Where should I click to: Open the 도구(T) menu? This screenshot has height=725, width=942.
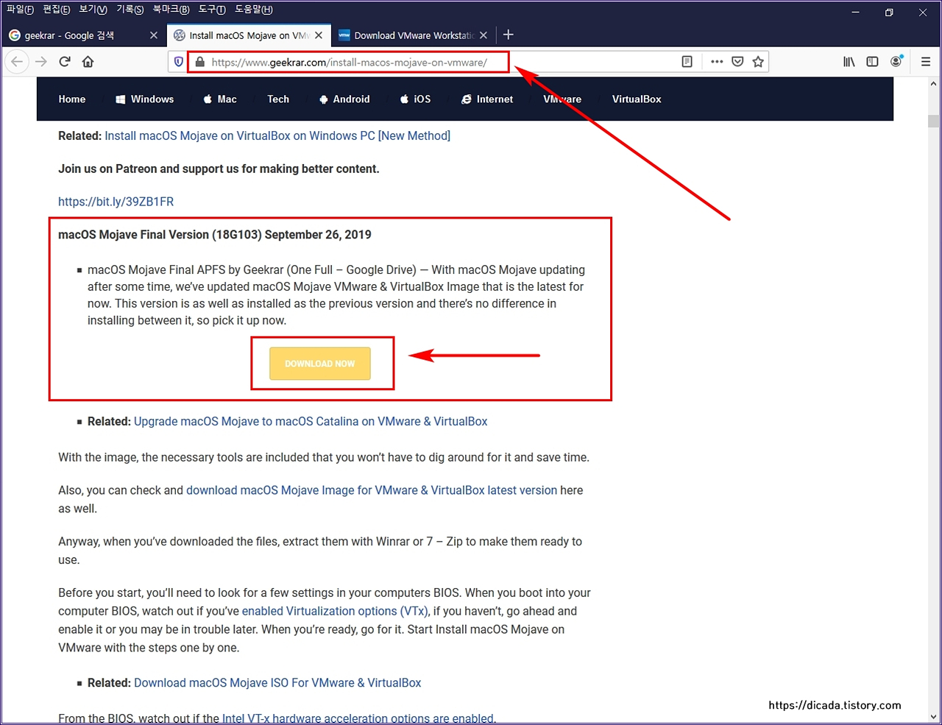(212, 10)
